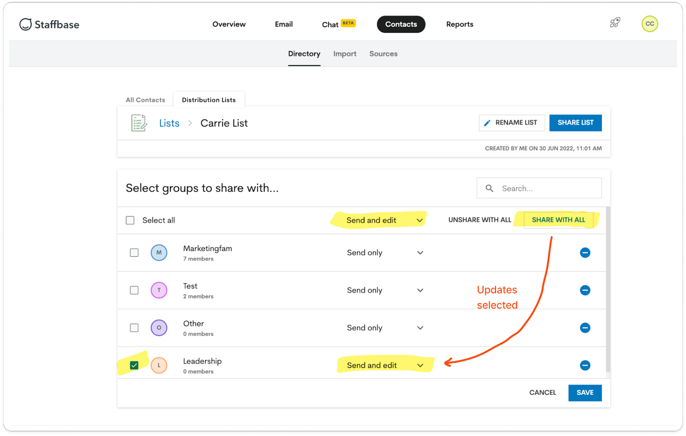Viewport: 686px width, 436px height.
Task: Open Test group Send only dropdown
Action: [385, 290]
